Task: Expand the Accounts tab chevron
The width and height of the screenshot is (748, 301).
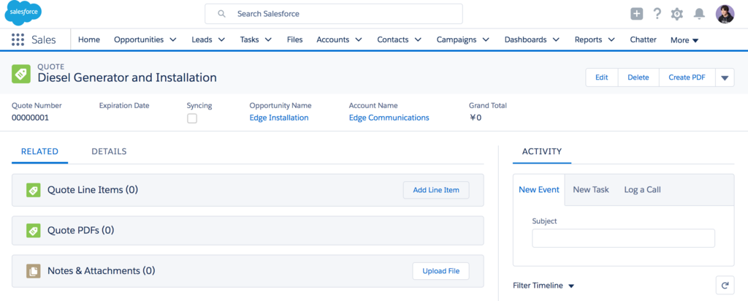Action: click(358, 39)
